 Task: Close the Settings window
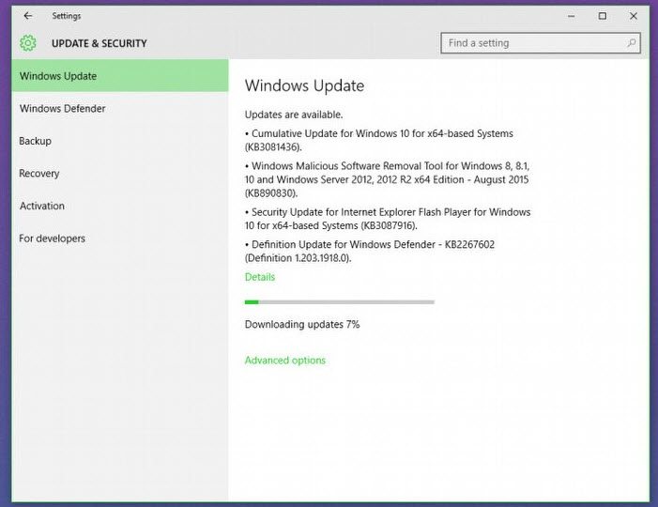tap(634, 16)
